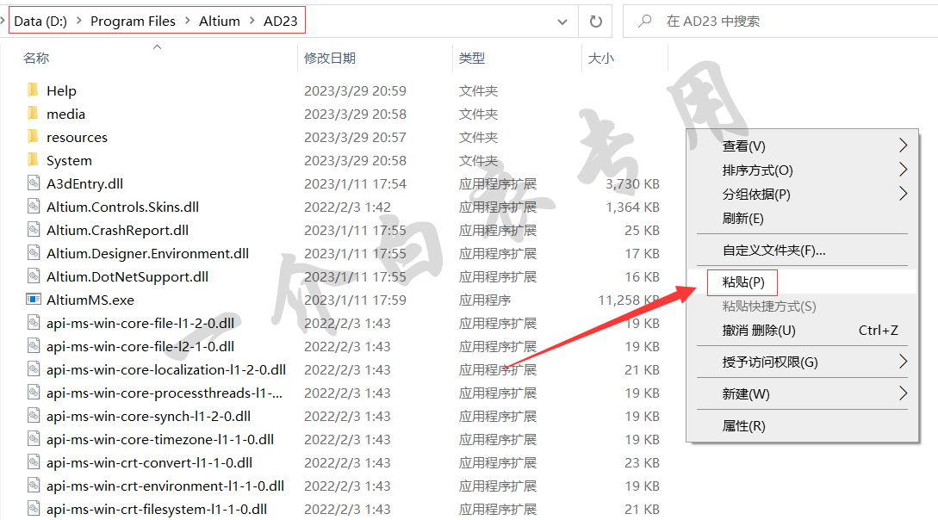This screenshot has height=520, width=938.
Task: Click the Altium.DotNetSupport.dll file icon
Action: [34, 276]
